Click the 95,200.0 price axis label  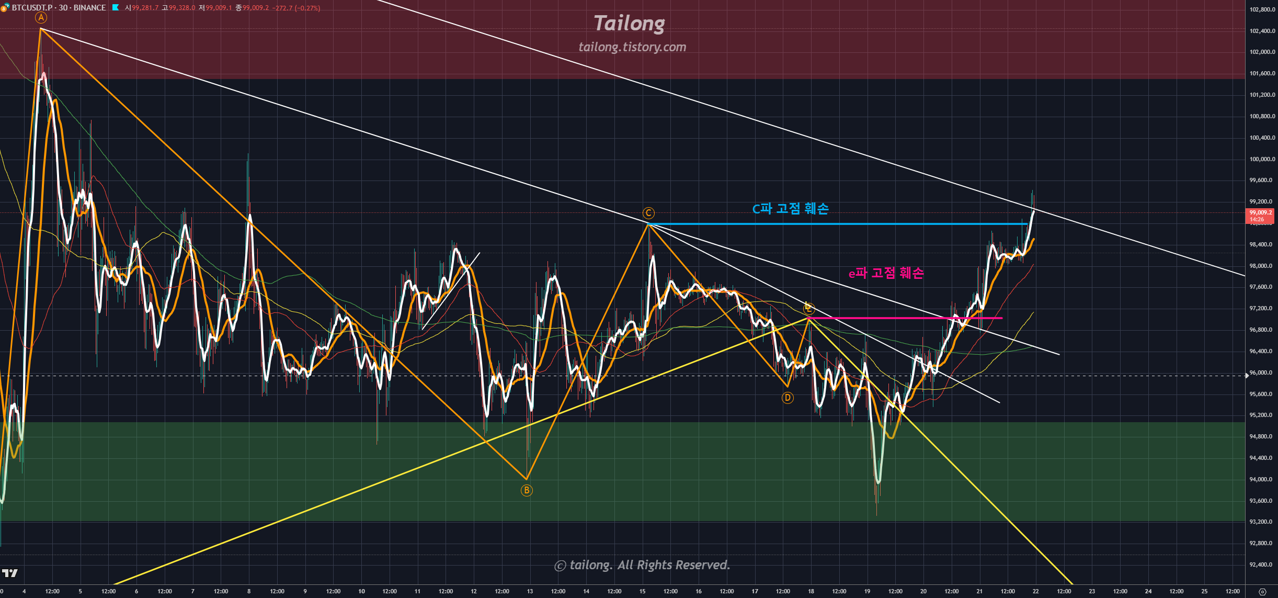(x=1262, y=415)
